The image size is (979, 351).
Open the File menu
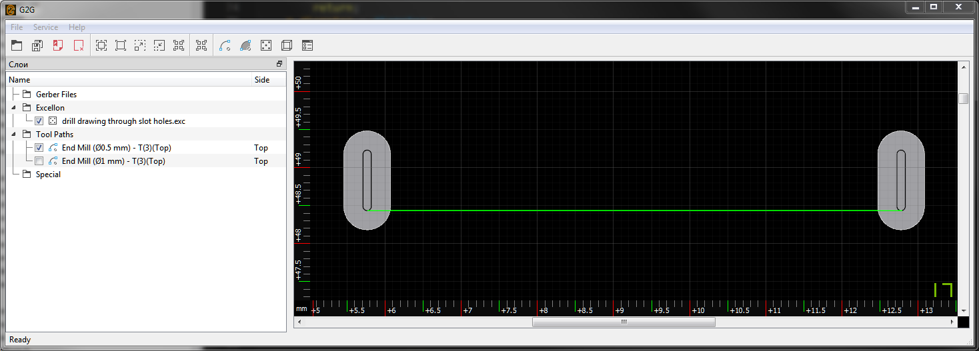[x=17, y=27]
